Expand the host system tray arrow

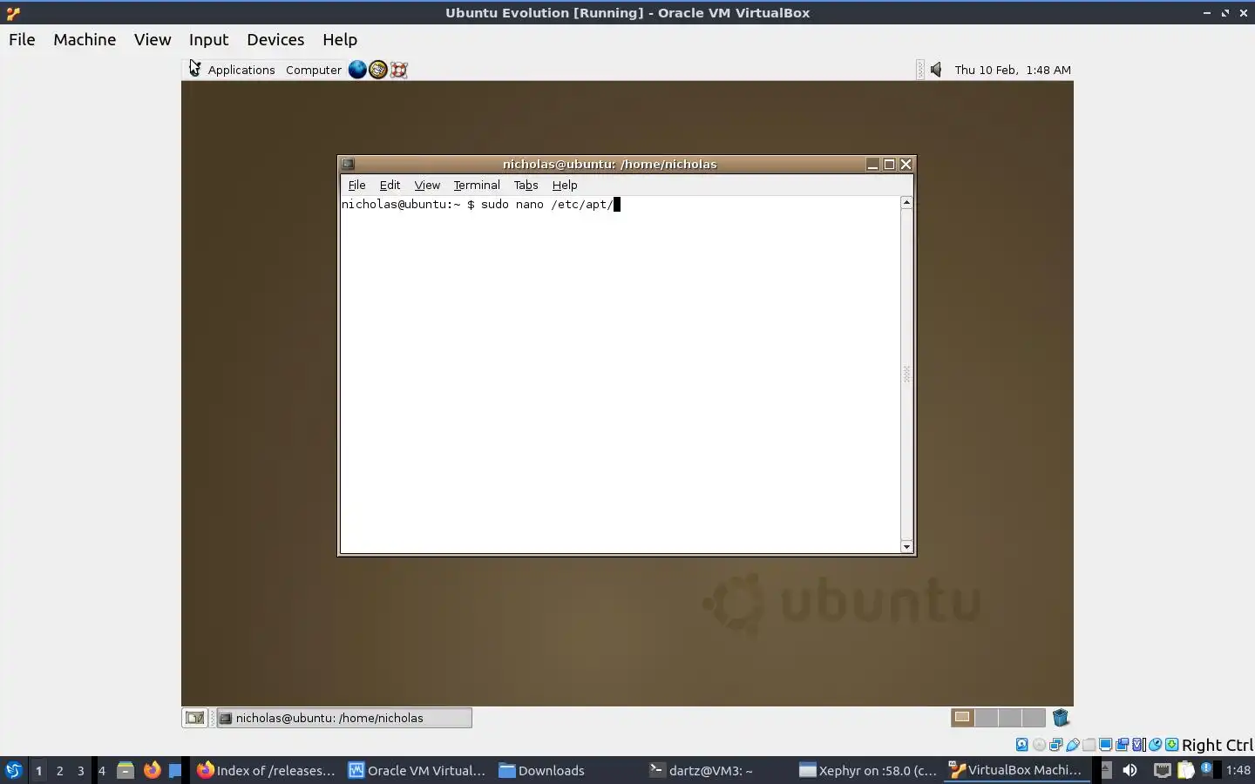(x=1107, y=770)
